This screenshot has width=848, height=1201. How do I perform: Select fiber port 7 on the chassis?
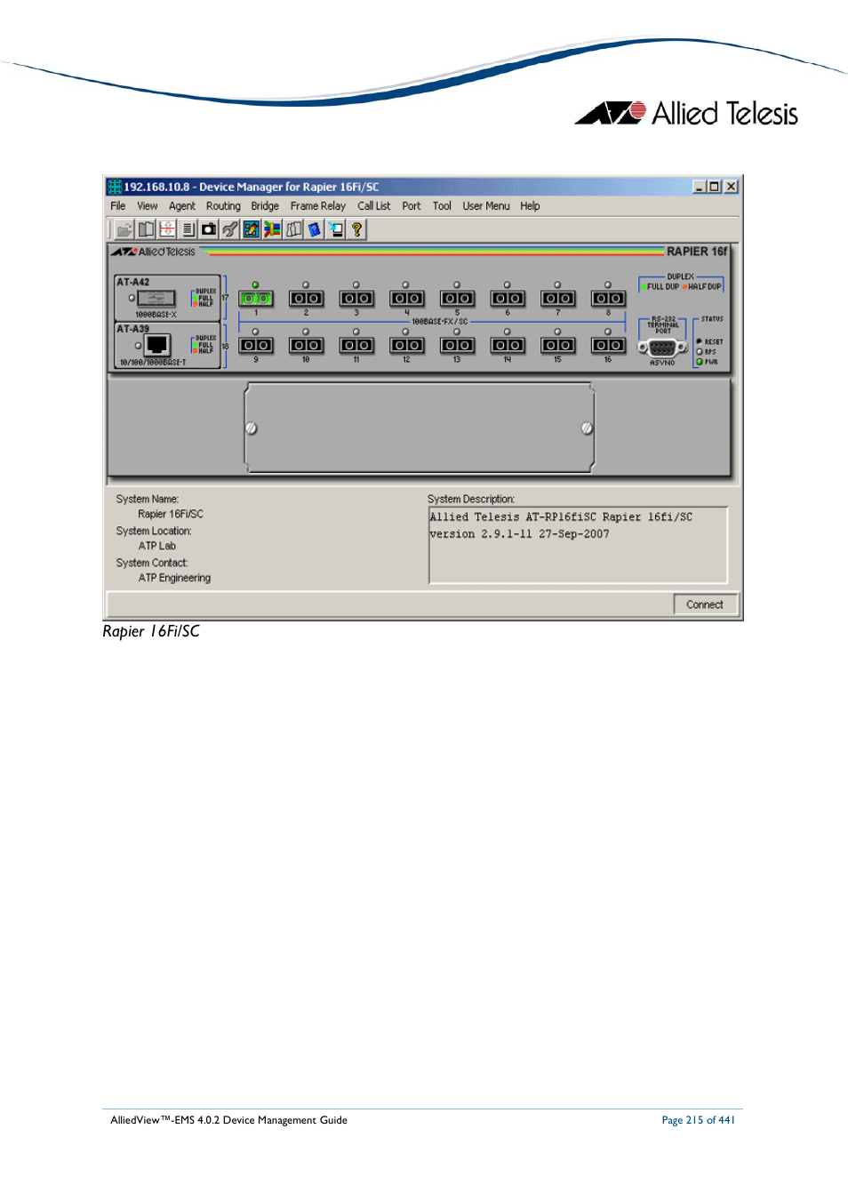[558, 299]
